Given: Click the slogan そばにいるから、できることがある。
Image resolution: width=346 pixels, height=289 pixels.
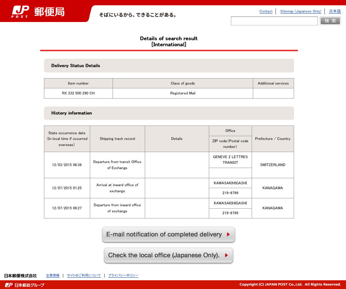Looking at the screenshot, I should 138,15.
